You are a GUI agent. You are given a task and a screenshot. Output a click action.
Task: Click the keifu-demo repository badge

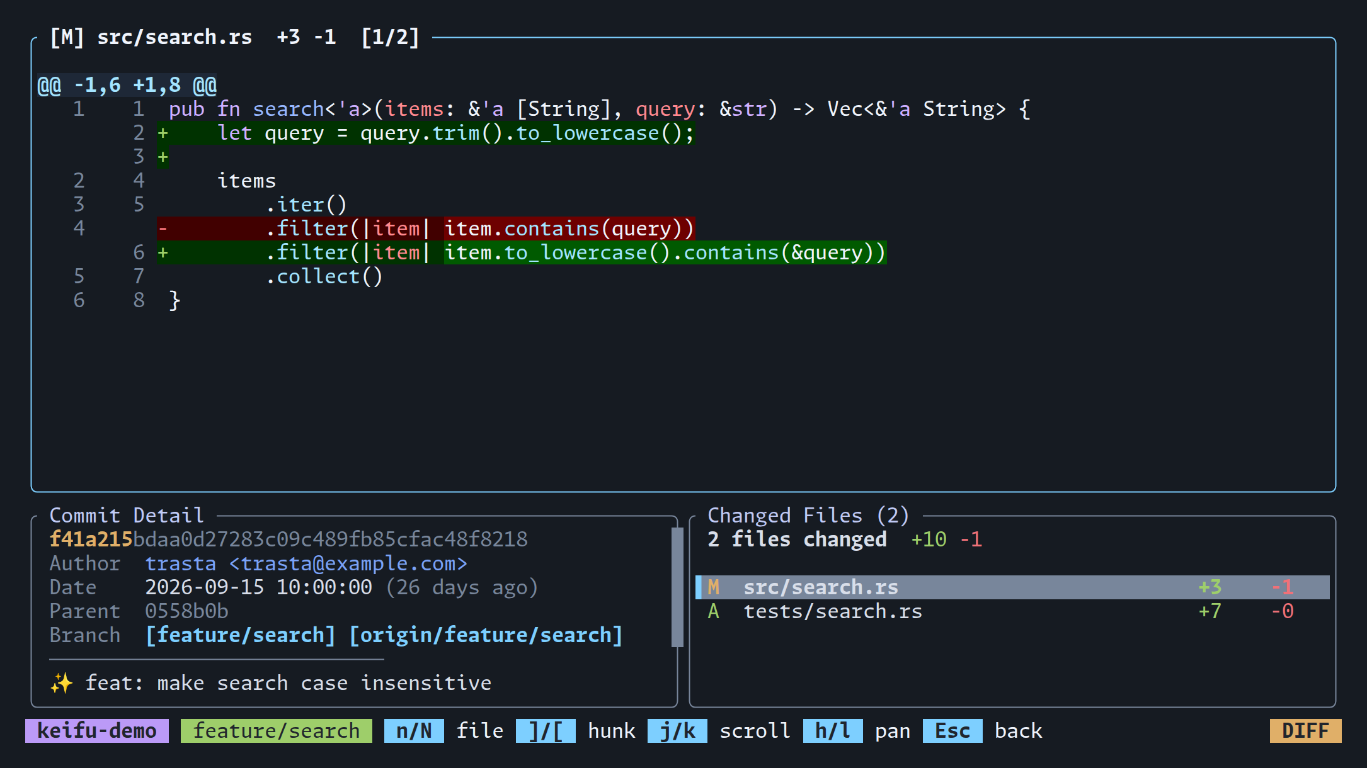(97, 731)
